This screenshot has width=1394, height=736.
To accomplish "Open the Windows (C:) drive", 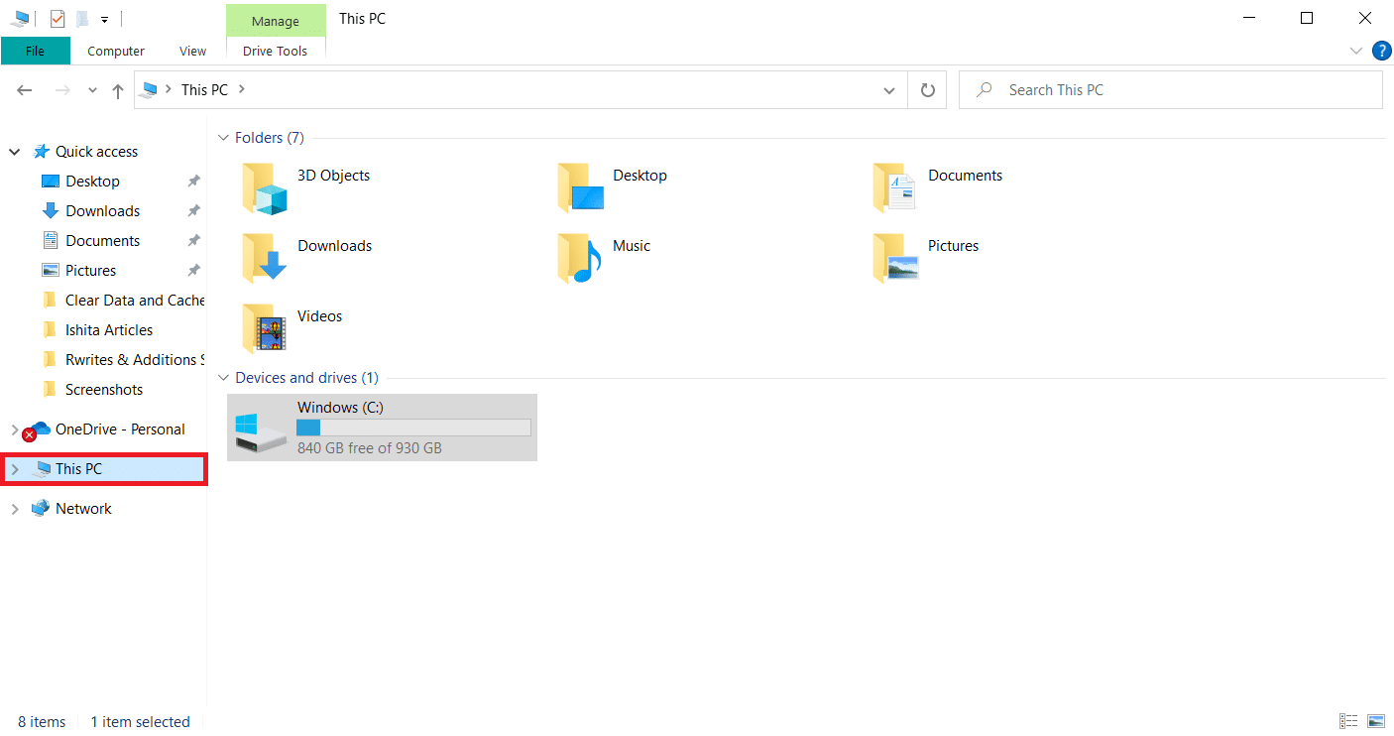I will tap(382, 427).
